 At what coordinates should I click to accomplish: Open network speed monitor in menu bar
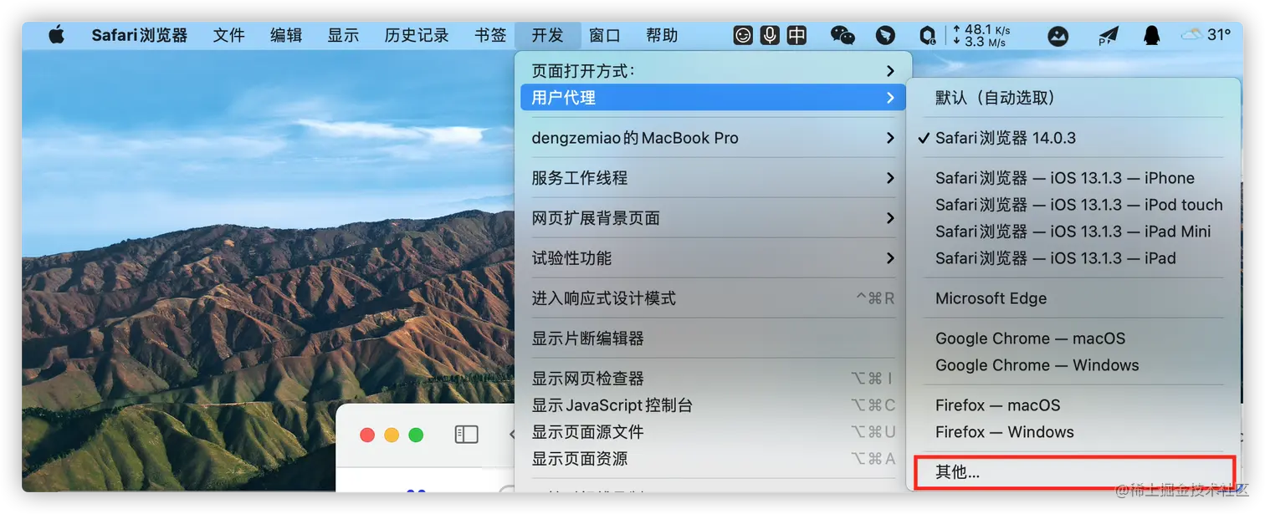(x=981, y=35)
